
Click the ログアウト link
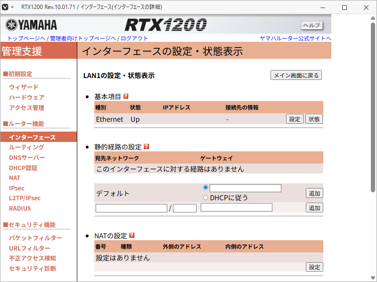[x=134, y=39]
